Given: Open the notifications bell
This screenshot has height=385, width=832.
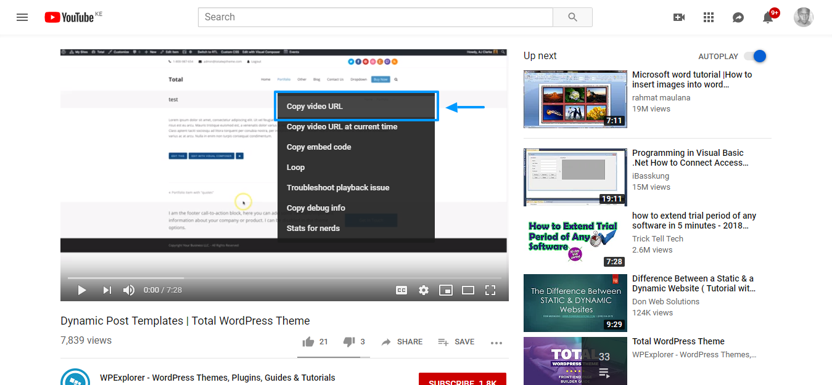Looking at the screenshot, I should coord(768,17).
